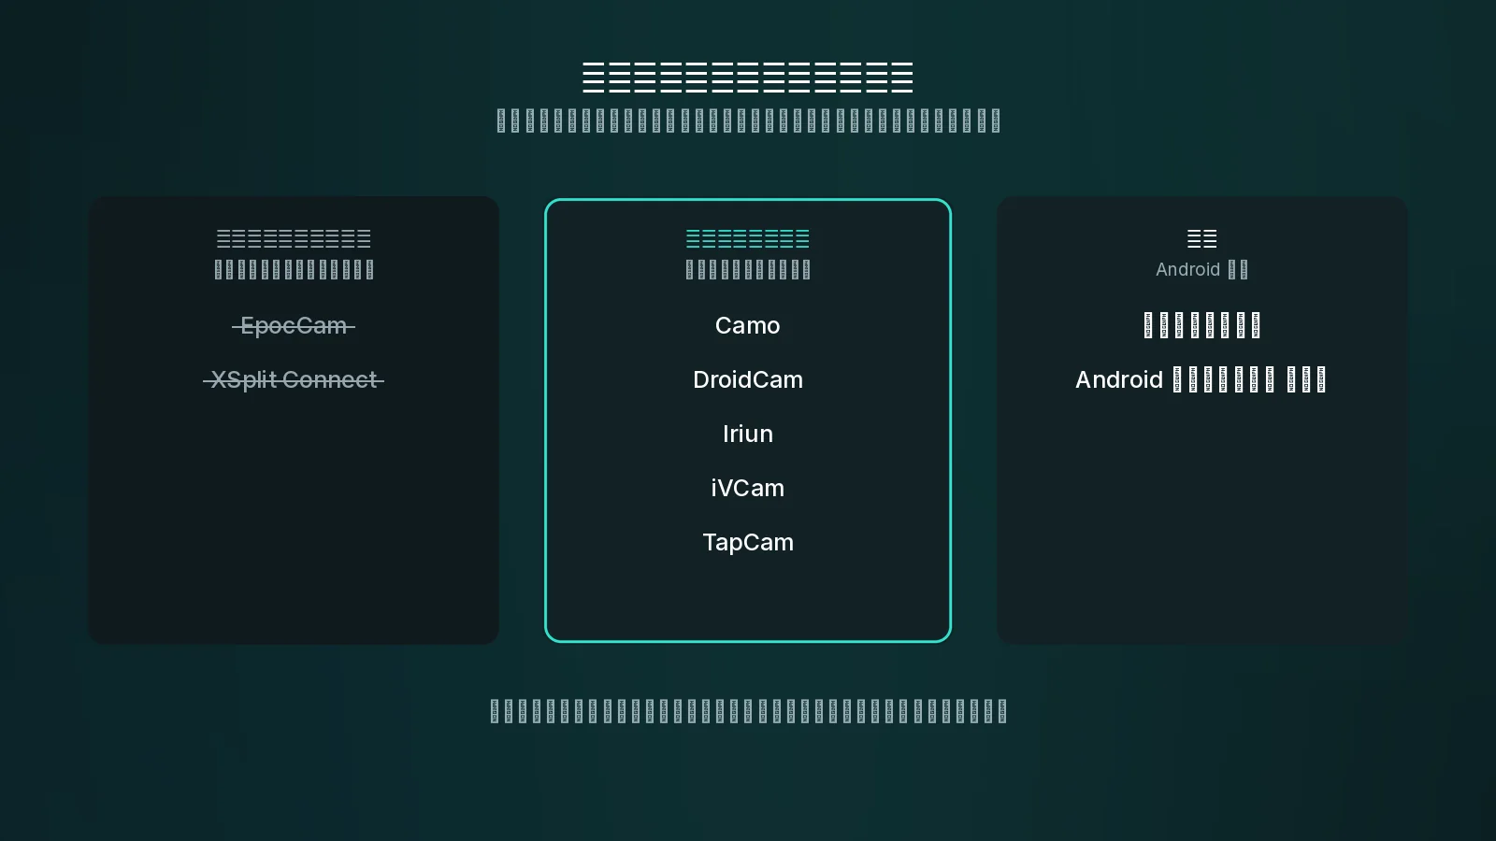Pick iVCam in the highlighted card
This screenshot has height=841, width=1496.
pos(748,489)
